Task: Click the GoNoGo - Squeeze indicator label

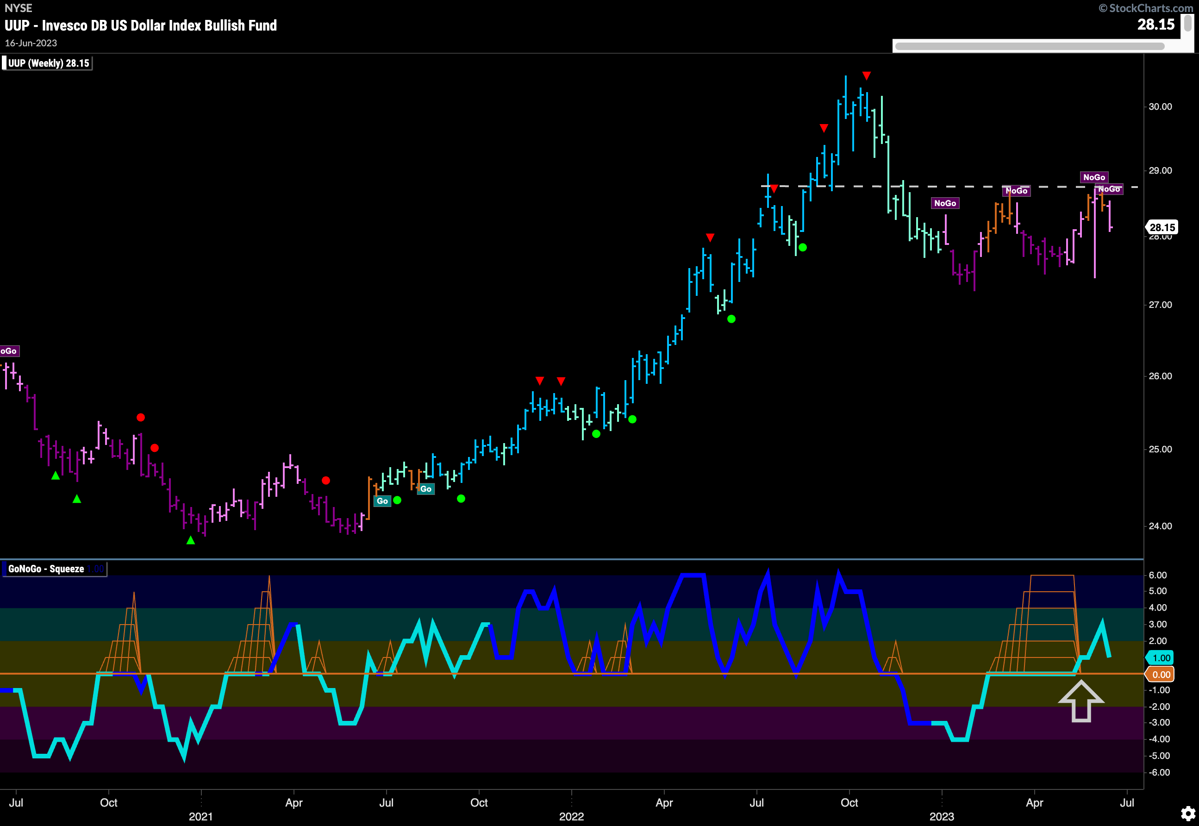Action: (54, 569)
